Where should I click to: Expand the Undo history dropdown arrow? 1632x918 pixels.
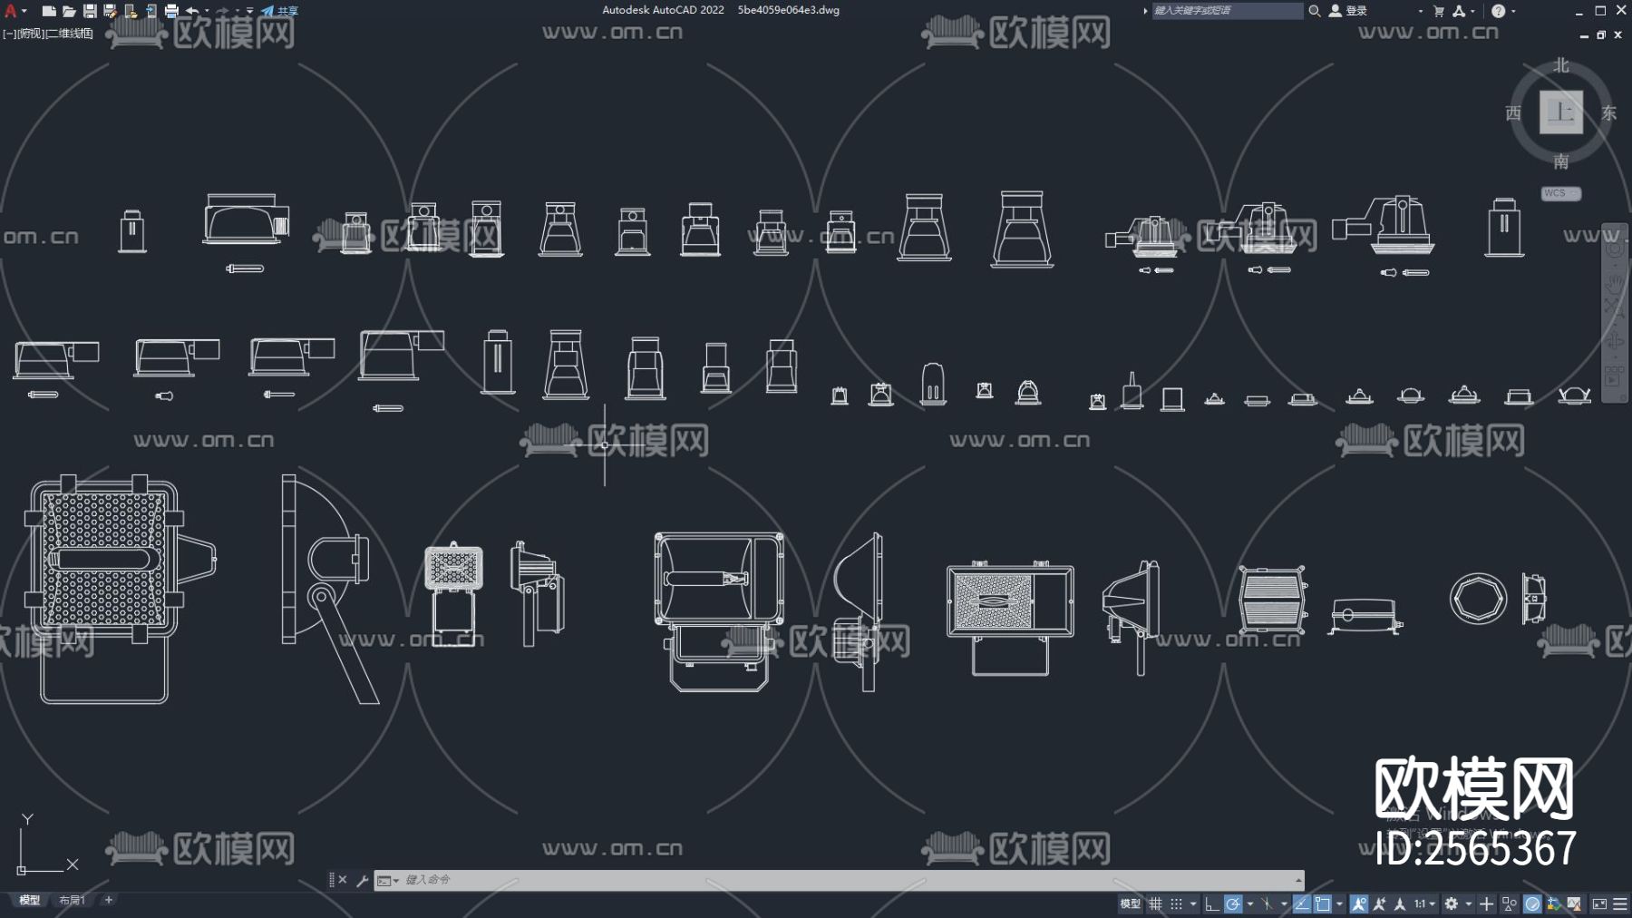(208, 11)
